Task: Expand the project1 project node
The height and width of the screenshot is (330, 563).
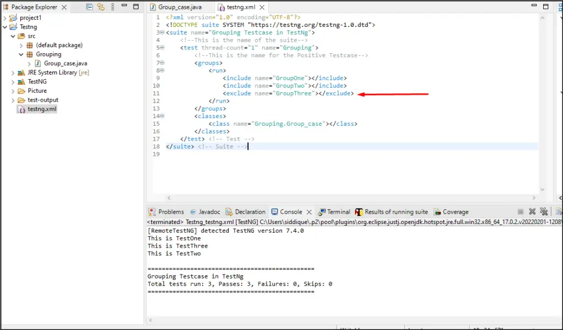Action: click(4, 18)
